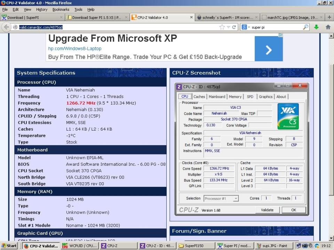Viewport: 334px width, 250px height.
Task: Click bookmark star dropdown arrow
Action: (228, 27)
